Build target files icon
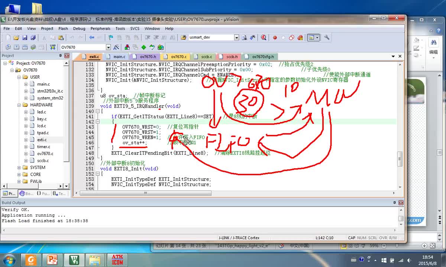Image resolution: width=446 pixels, height=267 pixels. (17, 47)
